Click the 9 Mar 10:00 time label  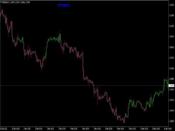pos(132,129)
